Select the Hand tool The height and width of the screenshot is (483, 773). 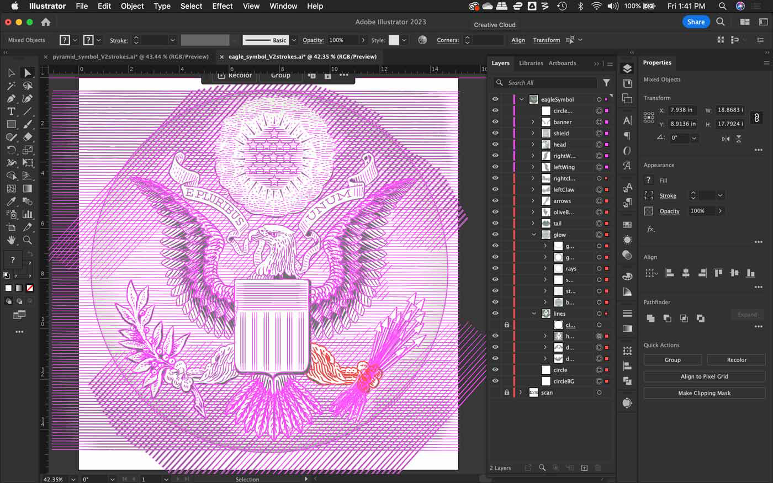(11, 240)
